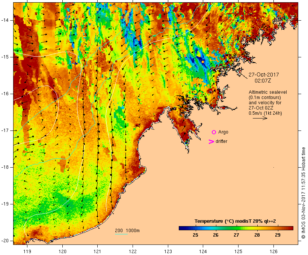The width and height of the screenshot is (308, 255).
Task: Click latitude axis label -20
Action: point(5,241)
